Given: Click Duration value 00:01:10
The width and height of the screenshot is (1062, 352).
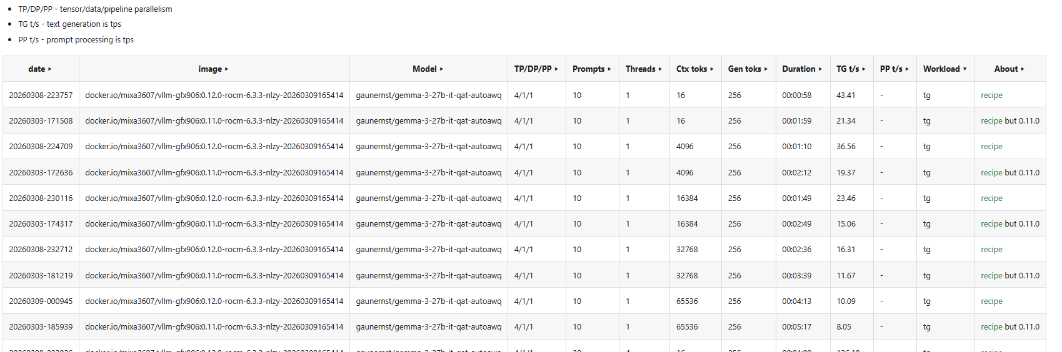Looking at the screenshot, I should (x=796, y=147).
